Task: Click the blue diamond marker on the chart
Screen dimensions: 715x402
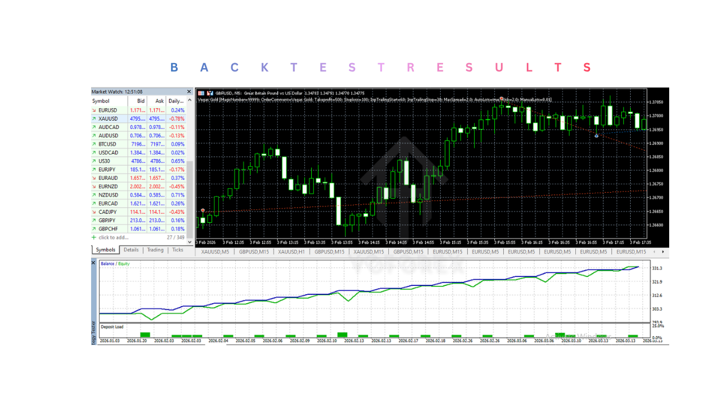Action: click(x=596, y=136)
